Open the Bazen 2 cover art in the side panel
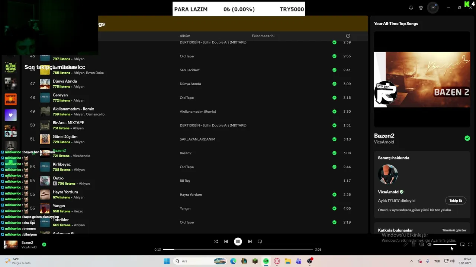Viewport: 476px width, 267px height. [422, 79]
